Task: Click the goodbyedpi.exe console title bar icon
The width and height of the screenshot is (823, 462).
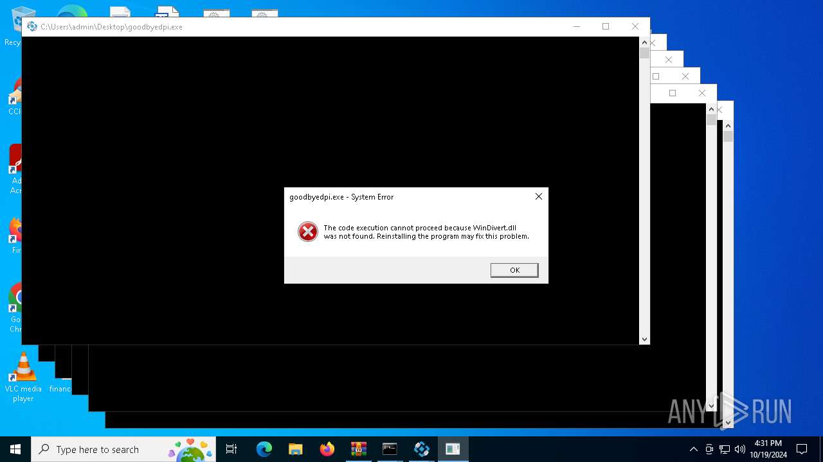Action: (x=32, y=26)
